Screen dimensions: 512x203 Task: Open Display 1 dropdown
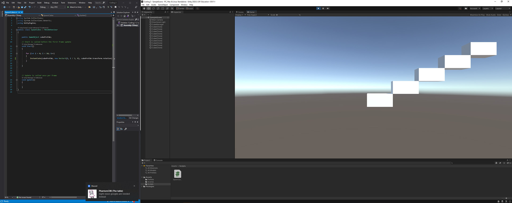[240, 15]
